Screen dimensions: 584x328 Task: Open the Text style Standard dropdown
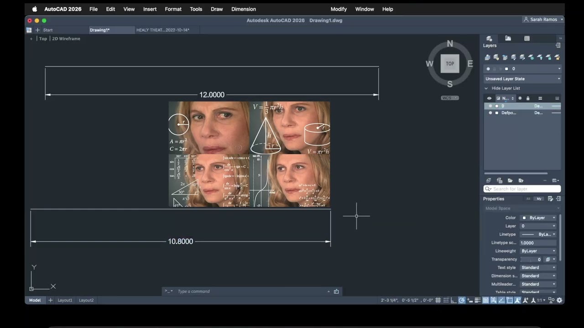(x=538, y=268)
